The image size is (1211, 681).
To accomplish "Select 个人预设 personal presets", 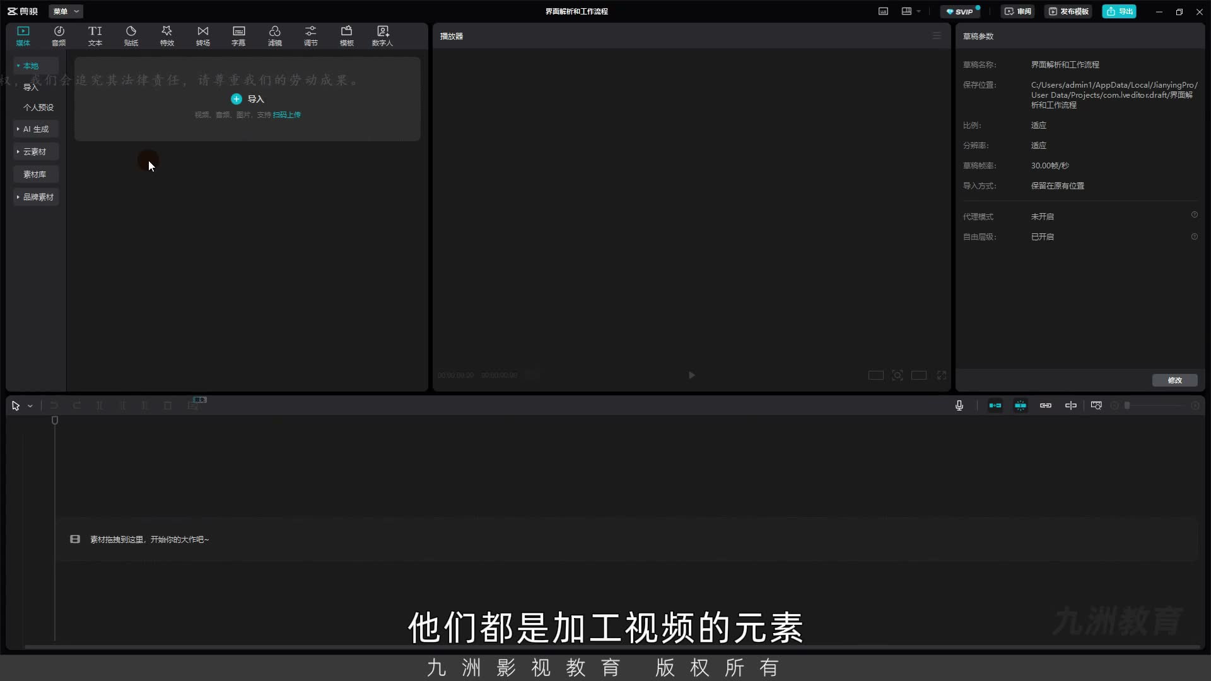I will point(38,107).
